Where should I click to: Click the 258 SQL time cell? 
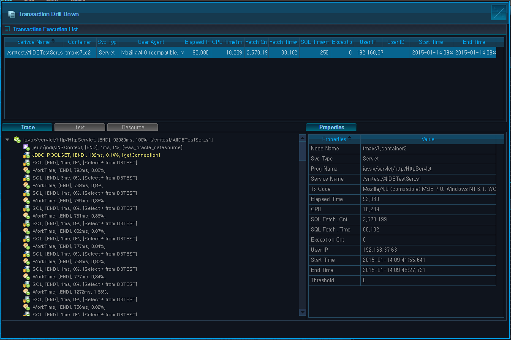coord(315,53)
